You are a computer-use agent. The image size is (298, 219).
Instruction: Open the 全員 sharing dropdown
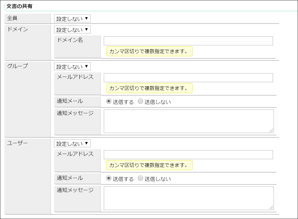72,18
